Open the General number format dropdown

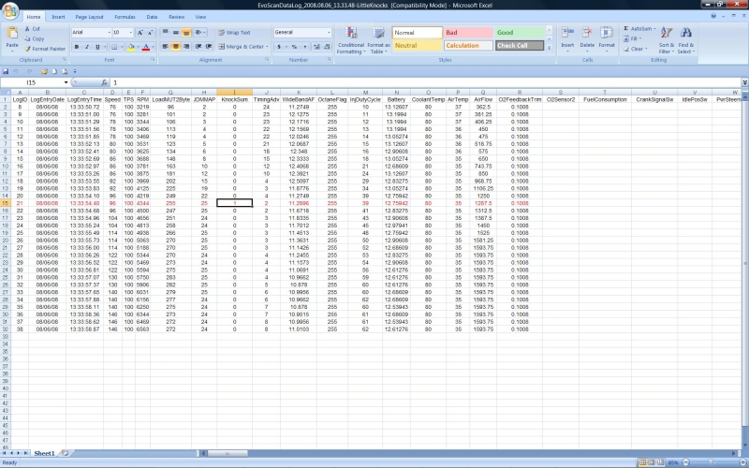click(328, 32)
